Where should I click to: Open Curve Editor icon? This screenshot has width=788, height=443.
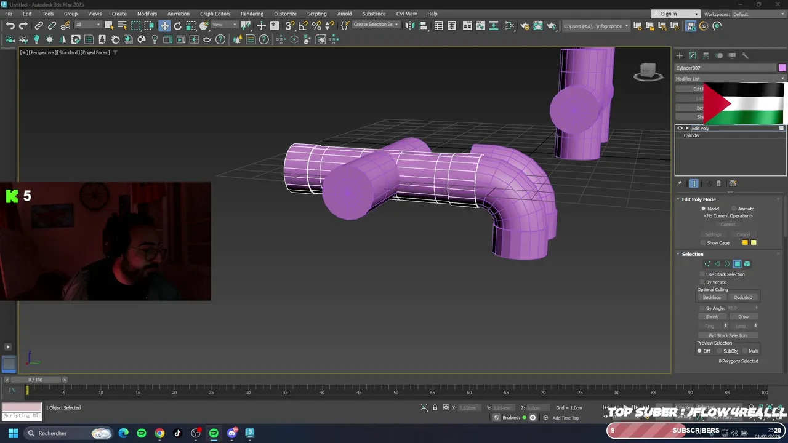480,25
